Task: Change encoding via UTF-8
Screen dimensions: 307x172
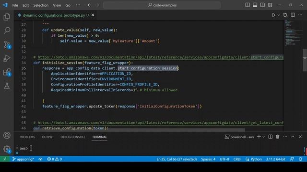Action: tap(224, 159)
